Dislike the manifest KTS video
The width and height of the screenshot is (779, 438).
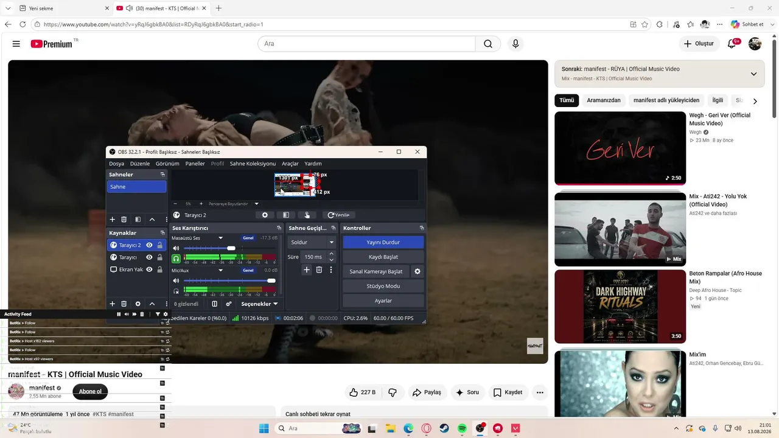(x=393, y=392)
